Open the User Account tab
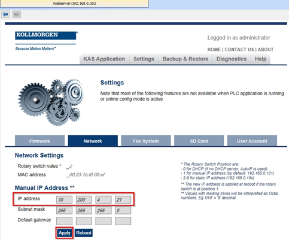Screen dimensions: 289x242 tap(252, 141)
